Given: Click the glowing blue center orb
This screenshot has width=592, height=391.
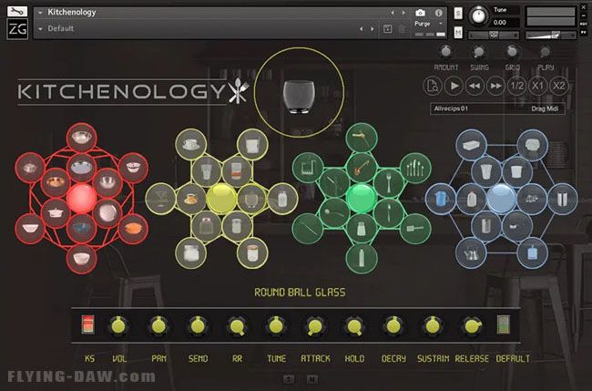Looking at the screenshot, I should (502, 199).
